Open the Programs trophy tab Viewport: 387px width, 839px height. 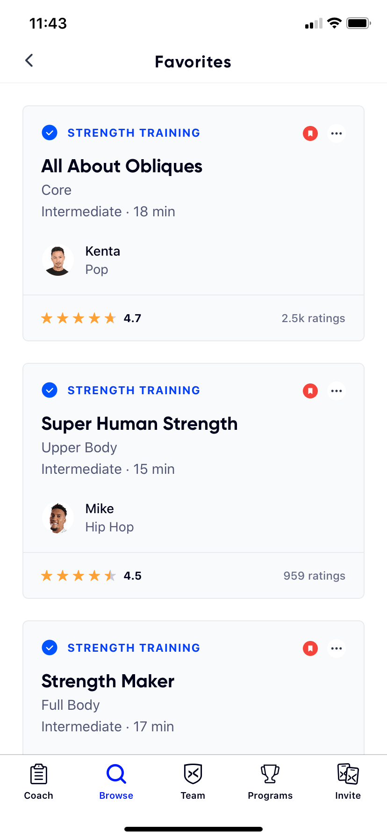coord(270,781)
